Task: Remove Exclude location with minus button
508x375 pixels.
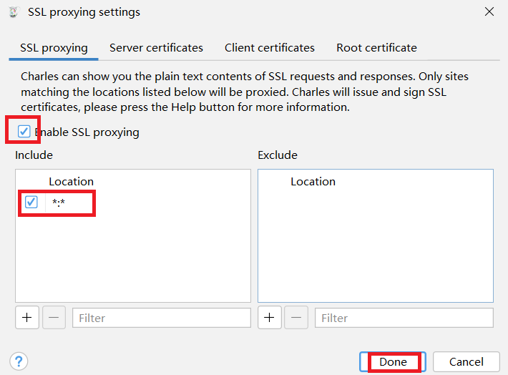Action: 296,318
